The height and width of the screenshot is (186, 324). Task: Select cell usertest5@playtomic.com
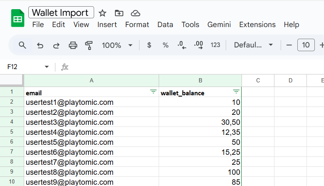tap(91, 142)
